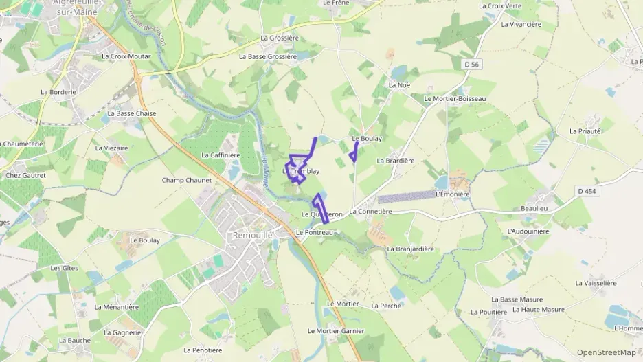This screenshot has height=362, width=643.
Task: Click the OpenStreetMap attribution link
Action: tap(606, 352)
